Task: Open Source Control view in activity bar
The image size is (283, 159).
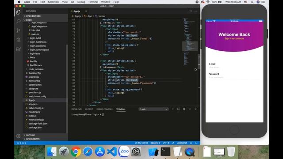Action: click(x=18, y=30)
